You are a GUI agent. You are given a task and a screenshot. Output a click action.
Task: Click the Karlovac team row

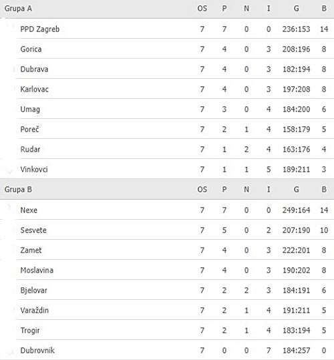[x=167, y=89]
